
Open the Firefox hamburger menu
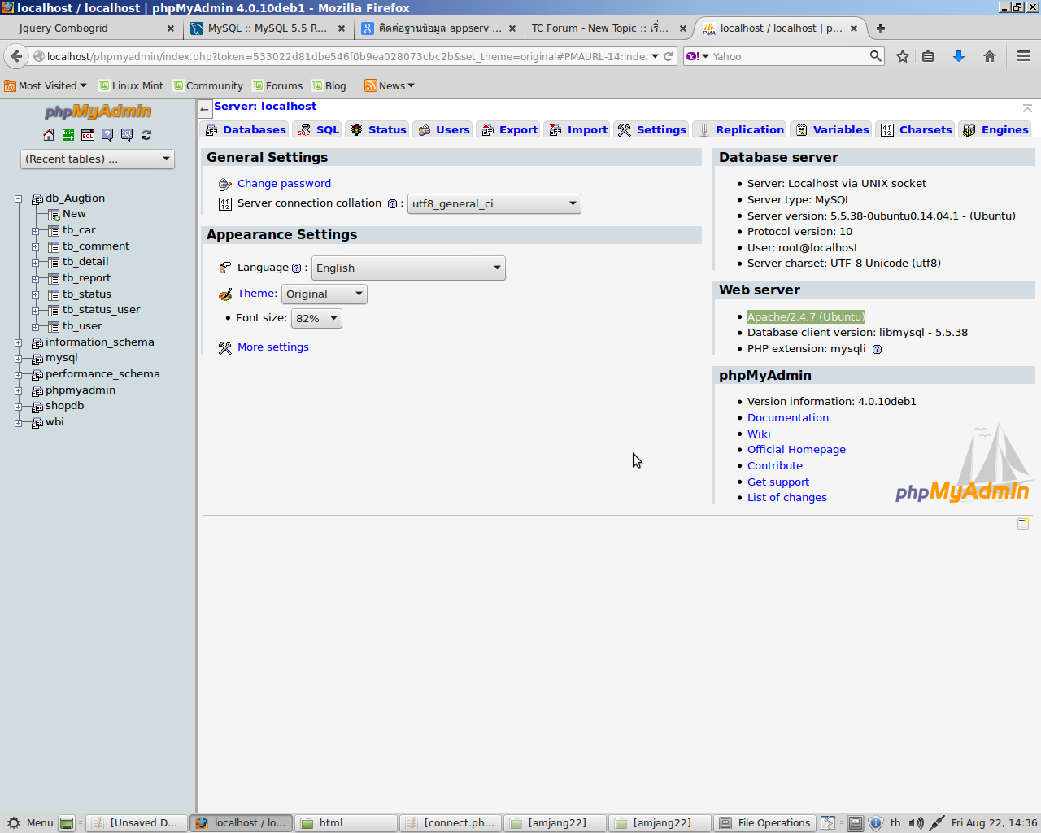(x=1024, y=56)
